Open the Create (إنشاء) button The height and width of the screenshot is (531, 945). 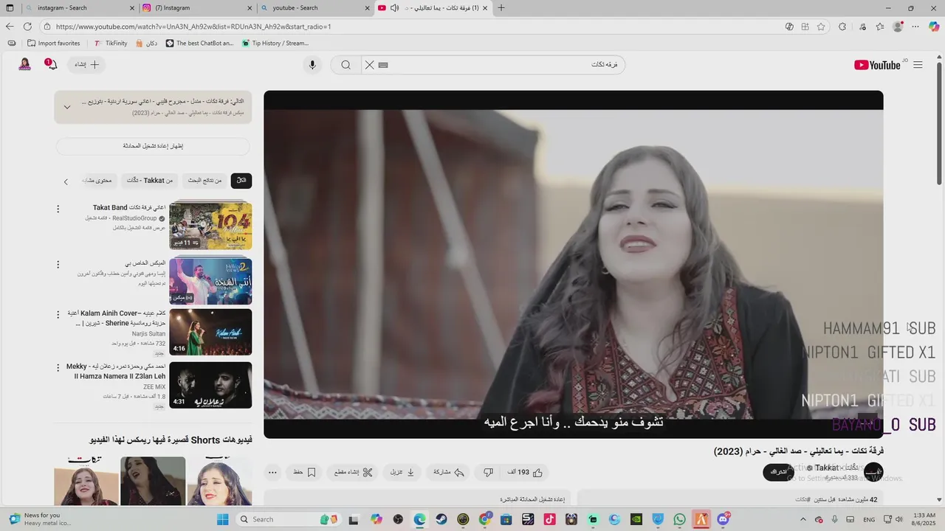pos(86,65)
